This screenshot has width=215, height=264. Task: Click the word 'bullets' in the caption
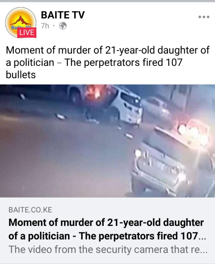coord(21,75)
